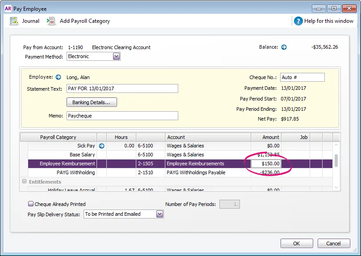361x256 pixels.
Task: Click the Entitlements section heading
Action: point(45,182)
